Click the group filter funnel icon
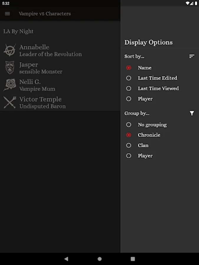The height and width of the screenshot is (265, 199). click(192, 113)
